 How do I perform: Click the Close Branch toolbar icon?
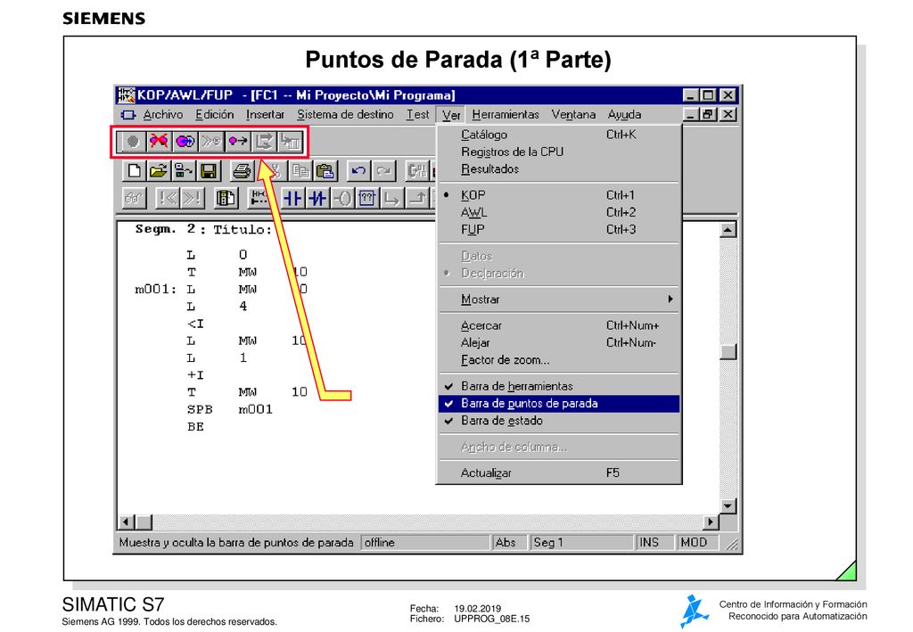pos(417,199)
